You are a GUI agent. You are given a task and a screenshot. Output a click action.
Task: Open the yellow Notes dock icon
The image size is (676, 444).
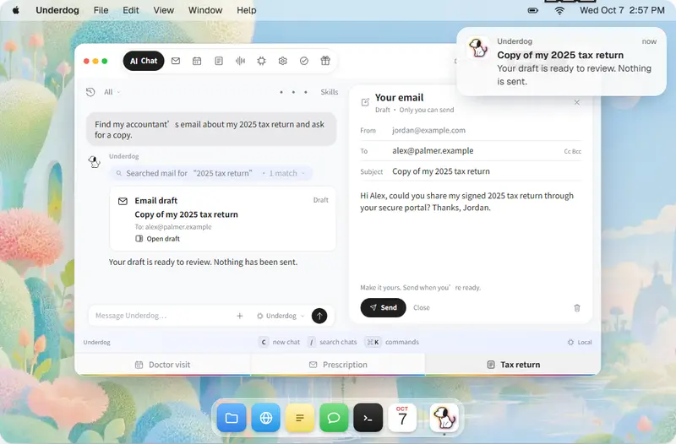click(x=300, y=418)
